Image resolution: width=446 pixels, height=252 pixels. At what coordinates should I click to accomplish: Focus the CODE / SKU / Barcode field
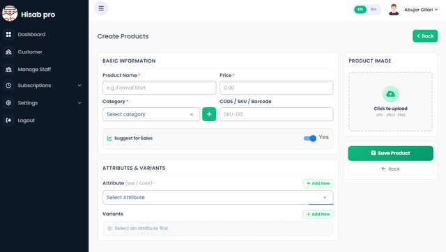[276, 114]
